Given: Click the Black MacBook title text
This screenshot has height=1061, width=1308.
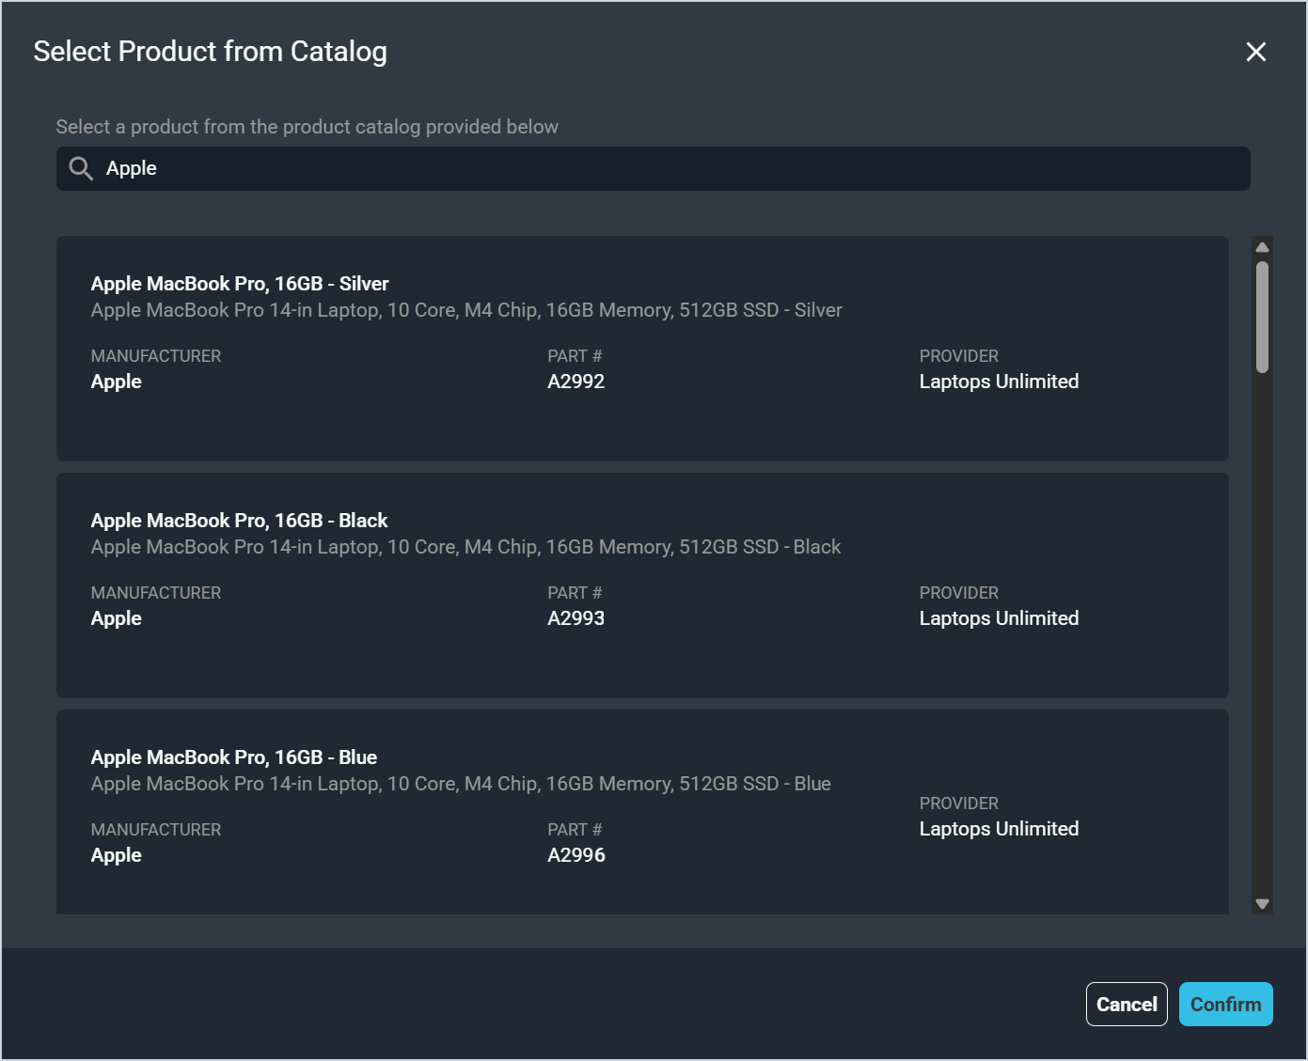Looking at the screenshot, I should 239,521.
